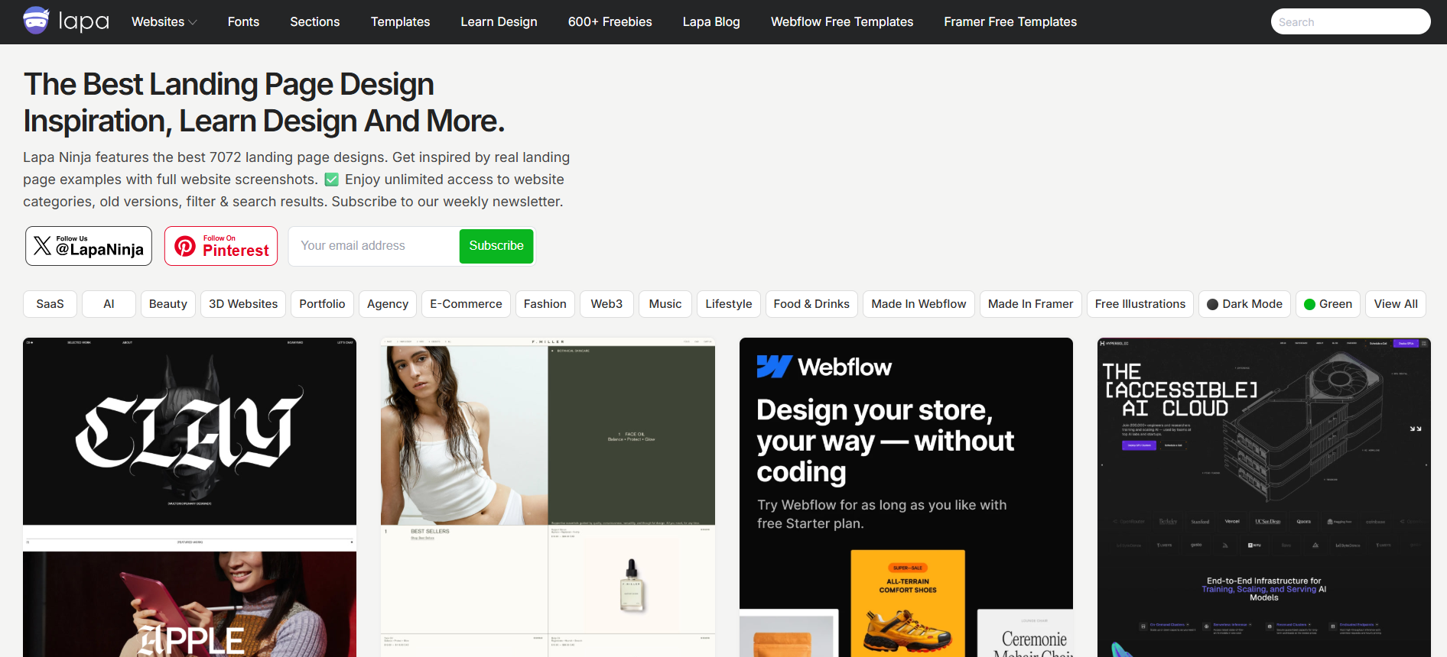This screenshot has width=1447, height=657.
Task: Click the Search field
Action: (1351, 21)
